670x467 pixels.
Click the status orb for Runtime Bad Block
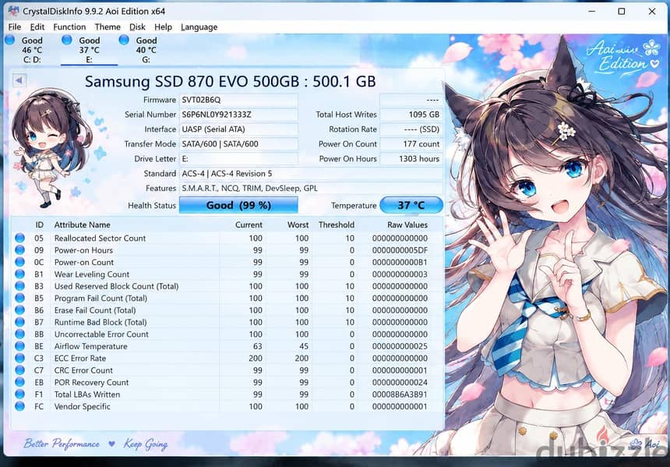pos(19,321)
